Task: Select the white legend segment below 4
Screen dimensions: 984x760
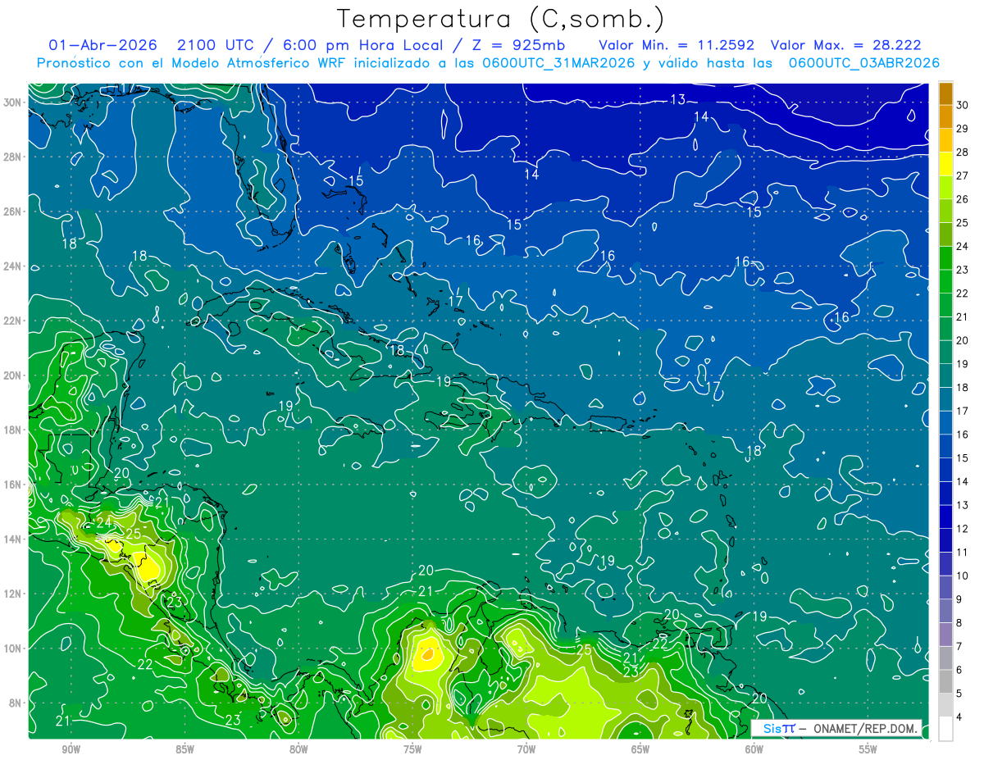Action: tap(945, 729)
